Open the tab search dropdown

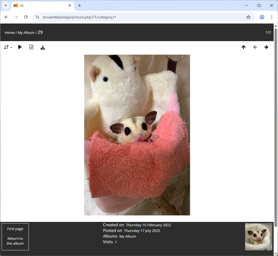pyautogui.click(x=6, y=5)
